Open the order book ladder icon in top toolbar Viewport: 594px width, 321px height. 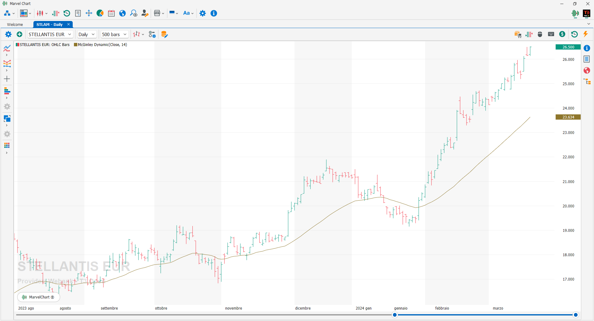tap(56, 13)
